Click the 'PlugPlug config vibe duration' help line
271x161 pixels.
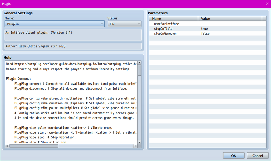[x=75, y=103]
